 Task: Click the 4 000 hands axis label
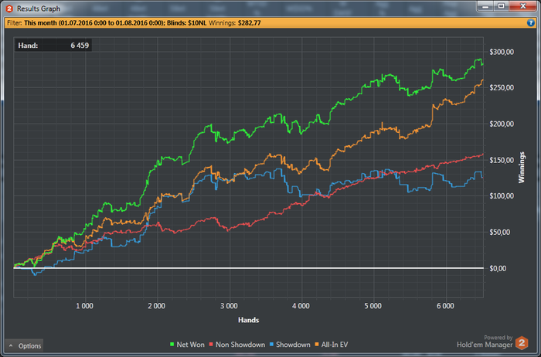(301, 306)
